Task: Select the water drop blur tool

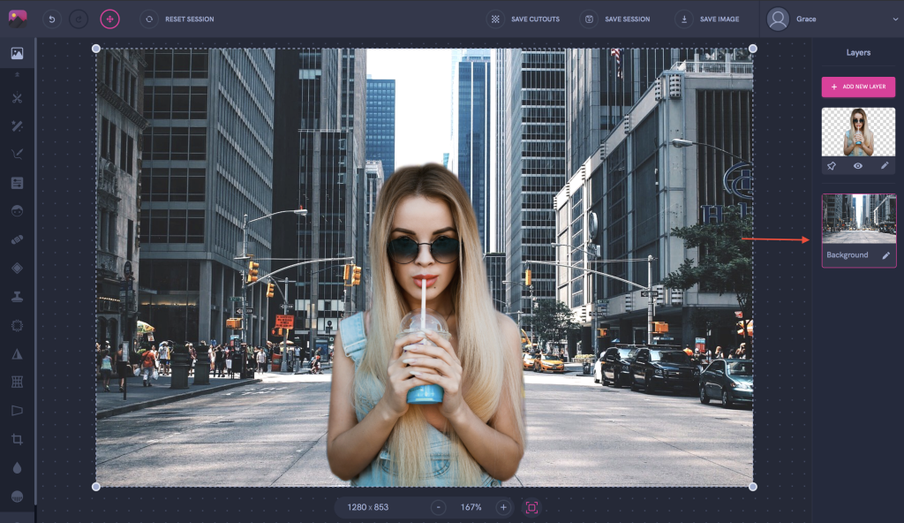Action: pyautogui.click(x=17, y=467)
